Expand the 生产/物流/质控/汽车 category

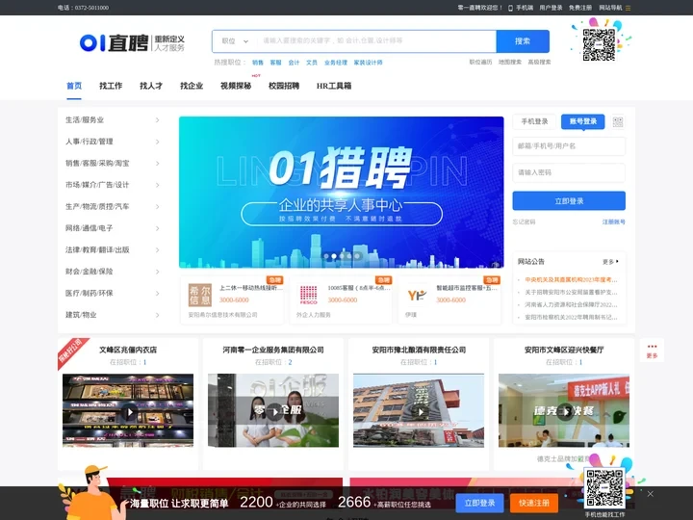point(157,206)
